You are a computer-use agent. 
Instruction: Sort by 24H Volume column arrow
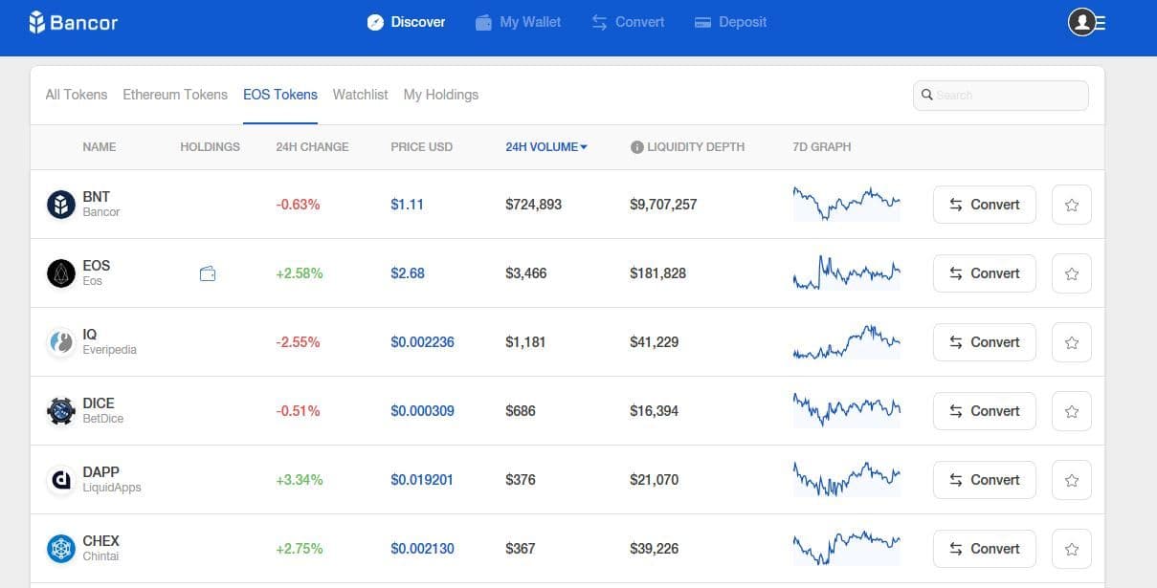click(x=584, y=147)
